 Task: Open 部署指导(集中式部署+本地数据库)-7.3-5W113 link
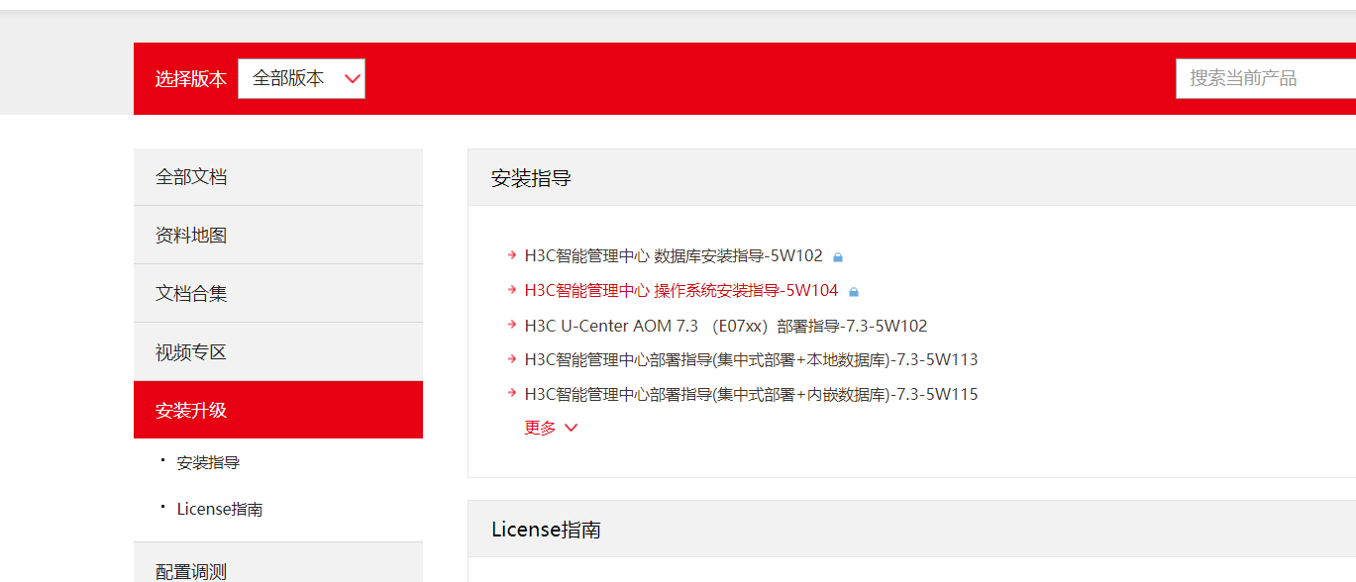(x=752, y=359)
